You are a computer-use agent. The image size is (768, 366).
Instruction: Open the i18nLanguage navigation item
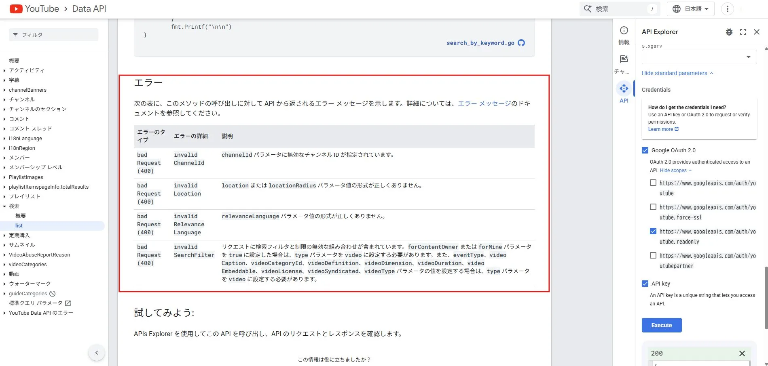[25, 139]
